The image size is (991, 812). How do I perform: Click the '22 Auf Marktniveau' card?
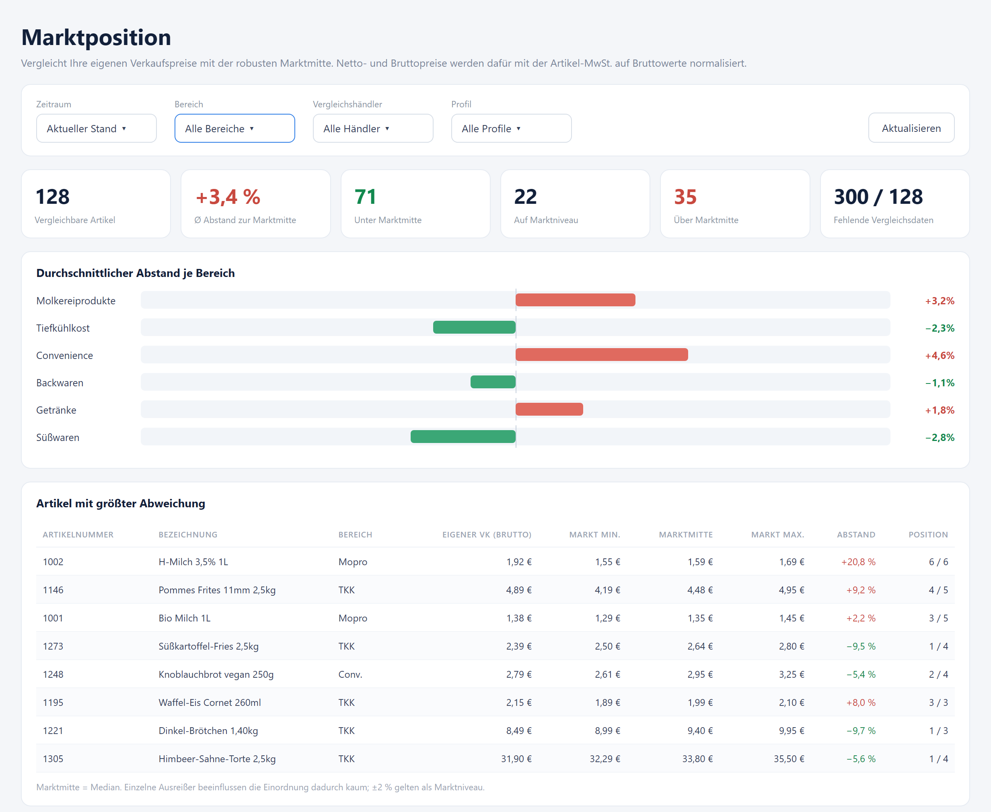pyautogui.click(x=575, y=204)
